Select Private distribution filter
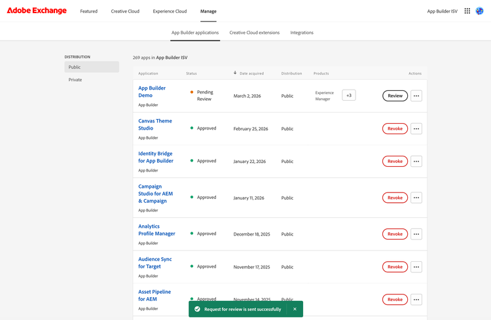Image resolution: width=491 pixels, height=320 pixels. (x=92, y=80)
